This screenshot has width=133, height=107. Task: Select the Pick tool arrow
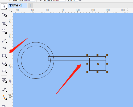click(x=4, y=6)
